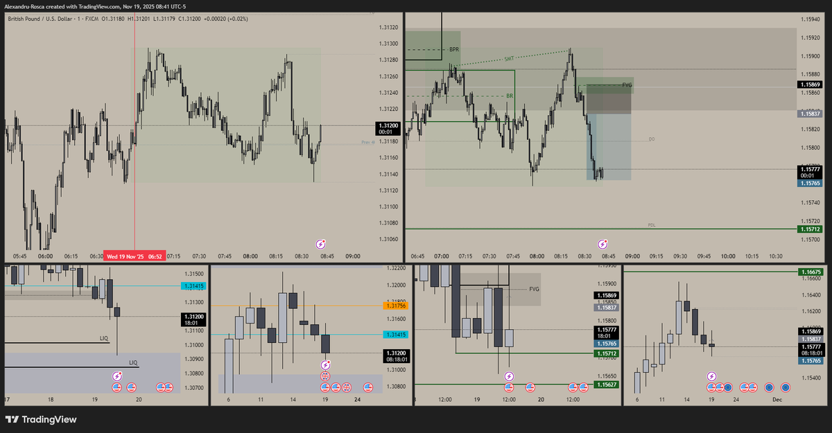Open the lightning icon in the chart labeled 1.31756
832x433 pixels.
coord(325,364)
